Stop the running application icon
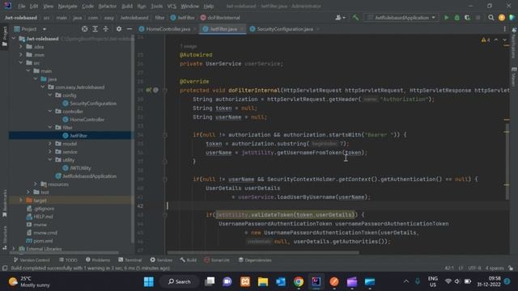Viewport: 518px width, 291px height. [x=478, y=18]
